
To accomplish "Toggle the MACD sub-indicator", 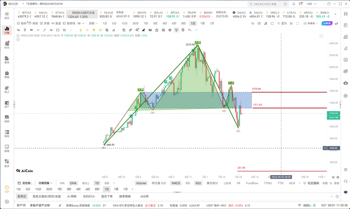I will [x=176, y=183].
